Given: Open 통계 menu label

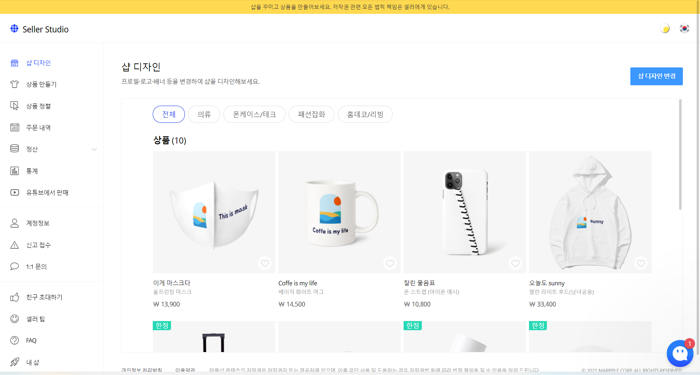Looking at the screenshot, I should 32,171.
